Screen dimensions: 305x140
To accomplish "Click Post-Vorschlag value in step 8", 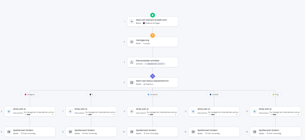I will pyautogui.click(x=90, y=133).
